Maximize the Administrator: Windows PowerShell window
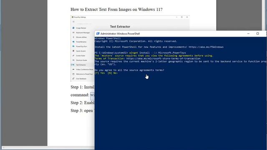The width and height of the screenshot is (267, 150). pyautogui.click(x=258, y=34)
